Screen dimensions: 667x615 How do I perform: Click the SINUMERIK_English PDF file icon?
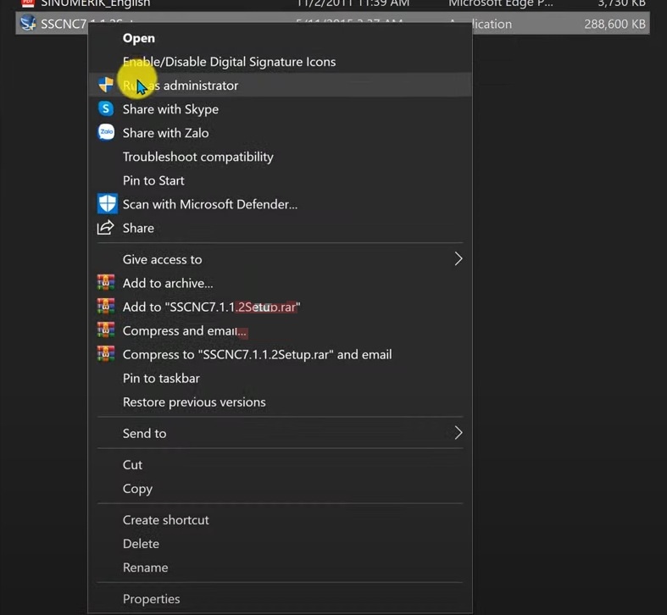(x=28, y=3)
